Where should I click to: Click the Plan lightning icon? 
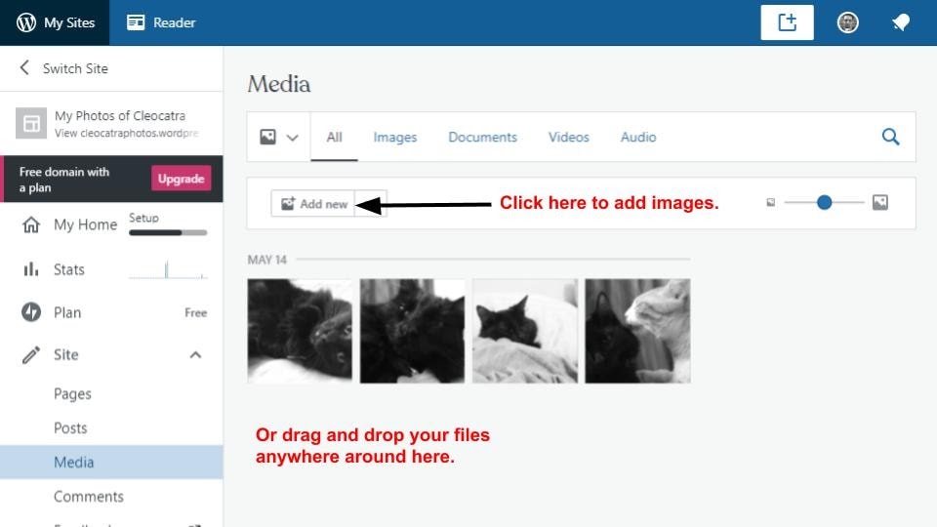click(31, 312)
